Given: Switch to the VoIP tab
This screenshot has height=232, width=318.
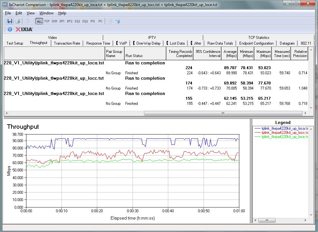Looking at the screenshot, I should 121,43.
